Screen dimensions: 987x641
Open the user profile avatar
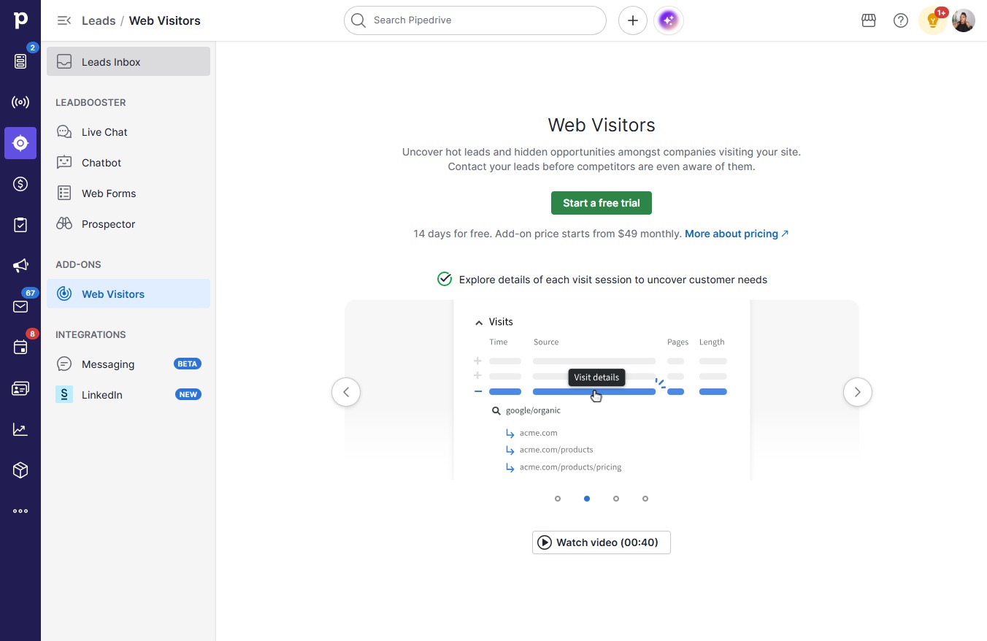[x=964, y=20]
